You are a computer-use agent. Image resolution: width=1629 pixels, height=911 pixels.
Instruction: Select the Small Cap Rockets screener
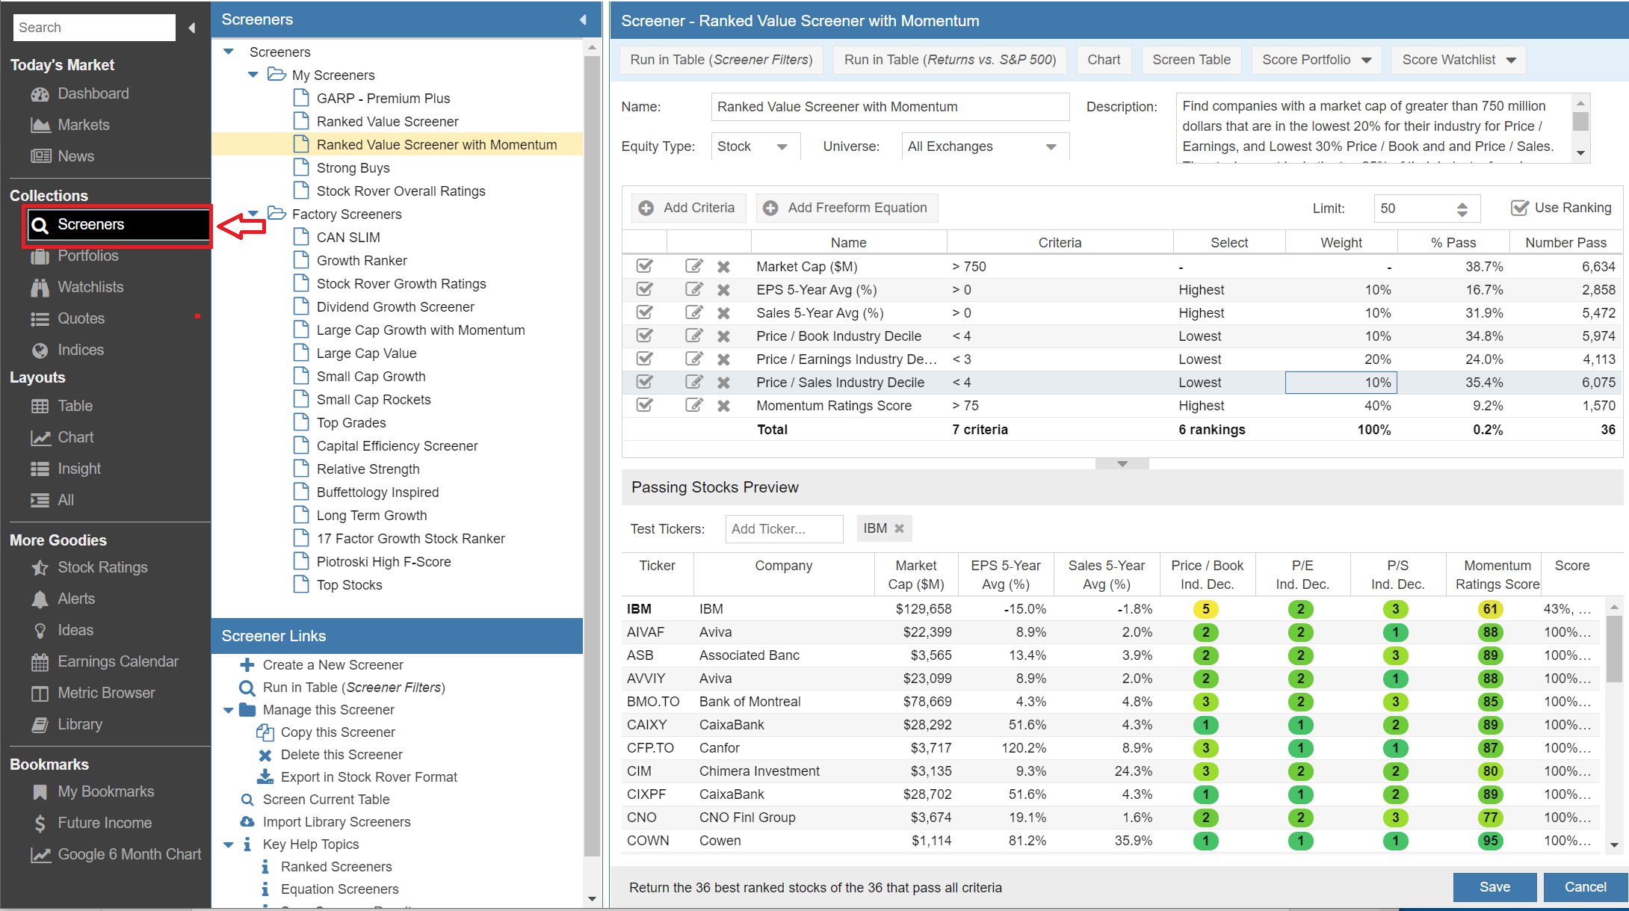pos(373,400)
